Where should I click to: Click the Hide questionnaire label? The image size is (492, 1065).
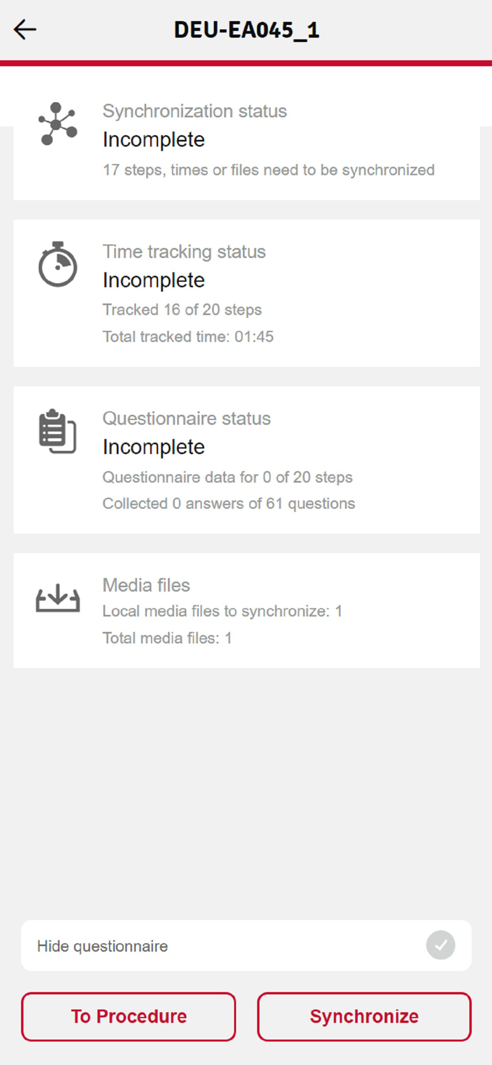102,946
